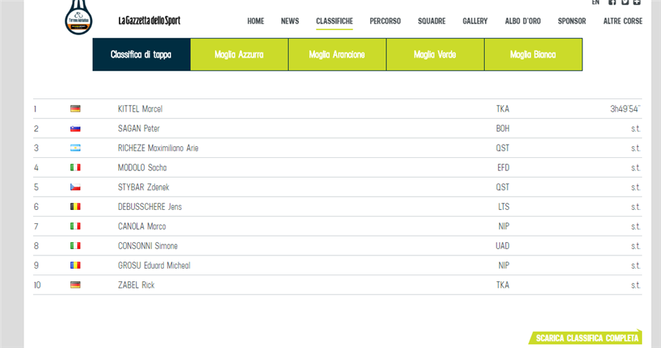This screenshot has width=661, height=348.
Task: Click the Belgian flag beside Debusschere
Action: click(75, 206)
